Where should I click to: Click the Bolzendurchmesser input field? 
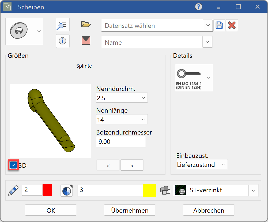pos(120,142)
